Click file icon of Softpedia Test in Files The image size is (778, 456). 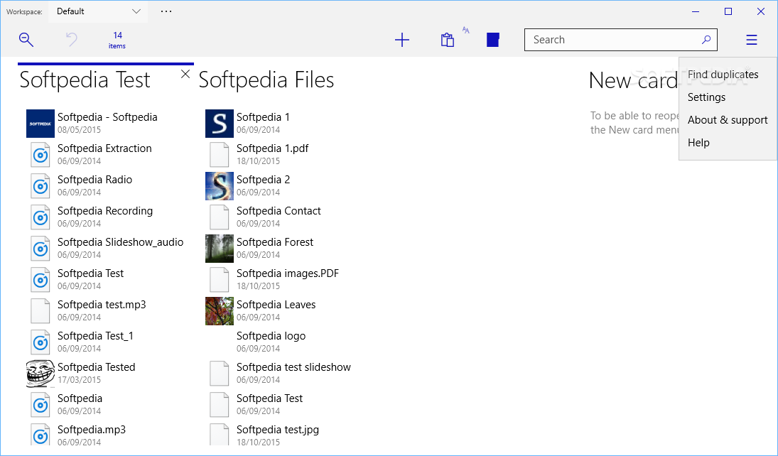220,405
